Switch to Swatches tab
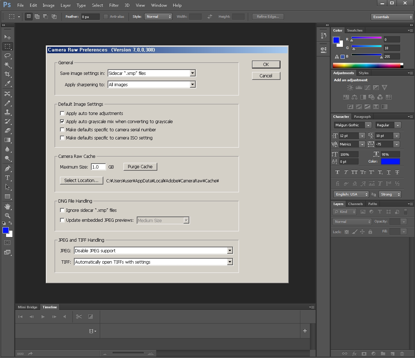This screenshot has height=358, width=415. click(x=355, y=31)
